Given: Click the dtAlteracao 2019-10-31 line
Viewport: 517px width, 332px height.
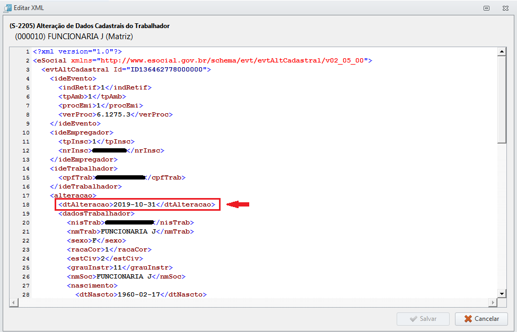Looking at the screenshot, I should click(x=137, y=204).
